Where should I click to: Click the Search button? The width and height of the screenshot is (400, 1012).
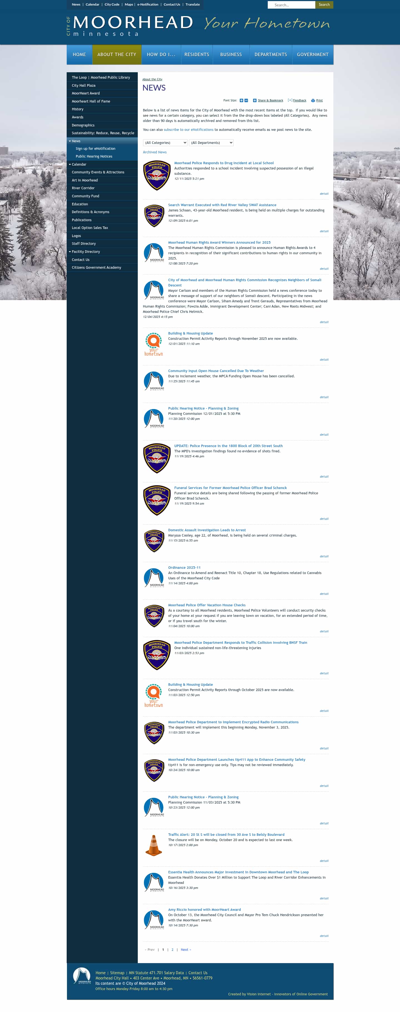tap(324, 5)
